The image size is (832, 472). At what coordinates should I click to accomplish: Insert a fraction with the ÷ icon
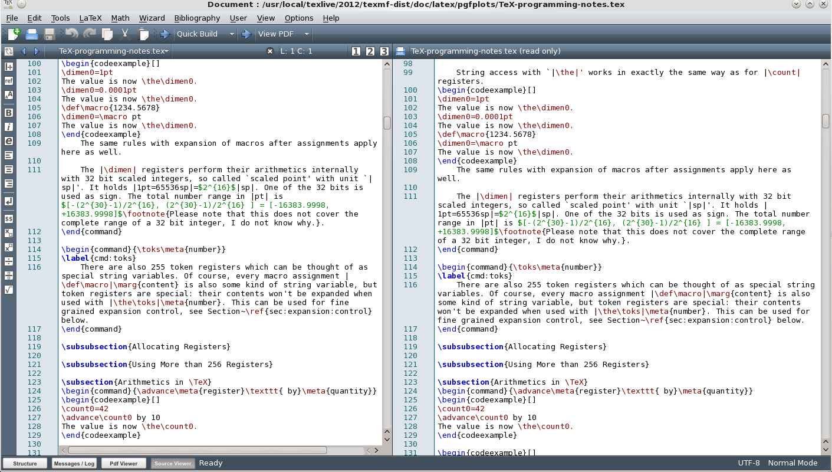(8, 262)
